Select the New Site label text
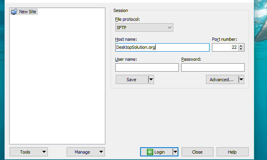 click(28, 12)
